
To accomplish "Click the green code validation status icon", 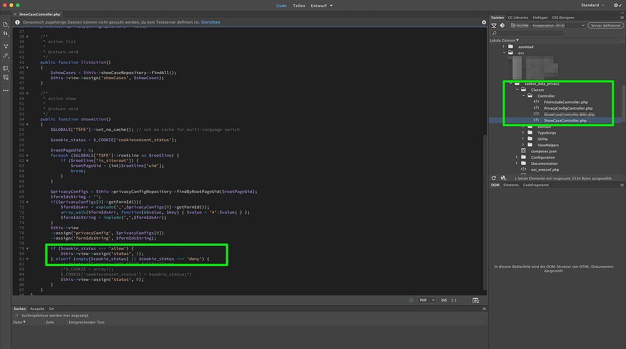I will click(x=411, y=300).
